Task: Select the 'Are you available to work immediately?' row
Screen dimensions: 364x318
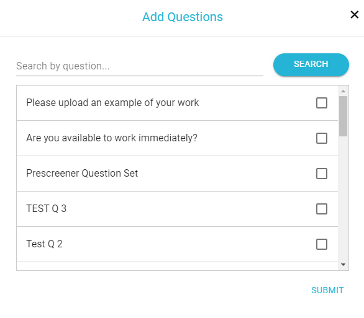Action: (x=177, y=138)
